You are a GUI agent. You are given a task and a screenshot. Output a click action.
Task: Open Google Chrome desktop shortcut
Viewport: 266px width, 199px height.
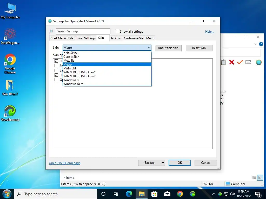[10, 64]
